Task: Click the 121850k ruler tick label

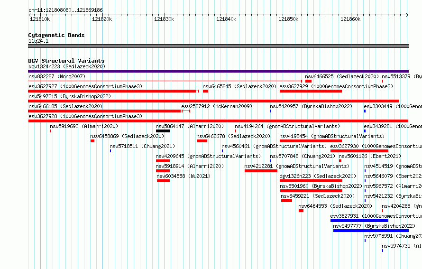Action: (288, 19)
